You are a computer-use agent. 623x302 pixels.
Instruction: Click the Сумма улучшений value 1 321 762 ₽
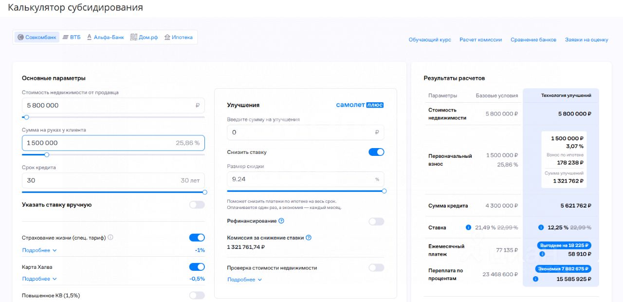pyautogui.click(x=568, y=181)
